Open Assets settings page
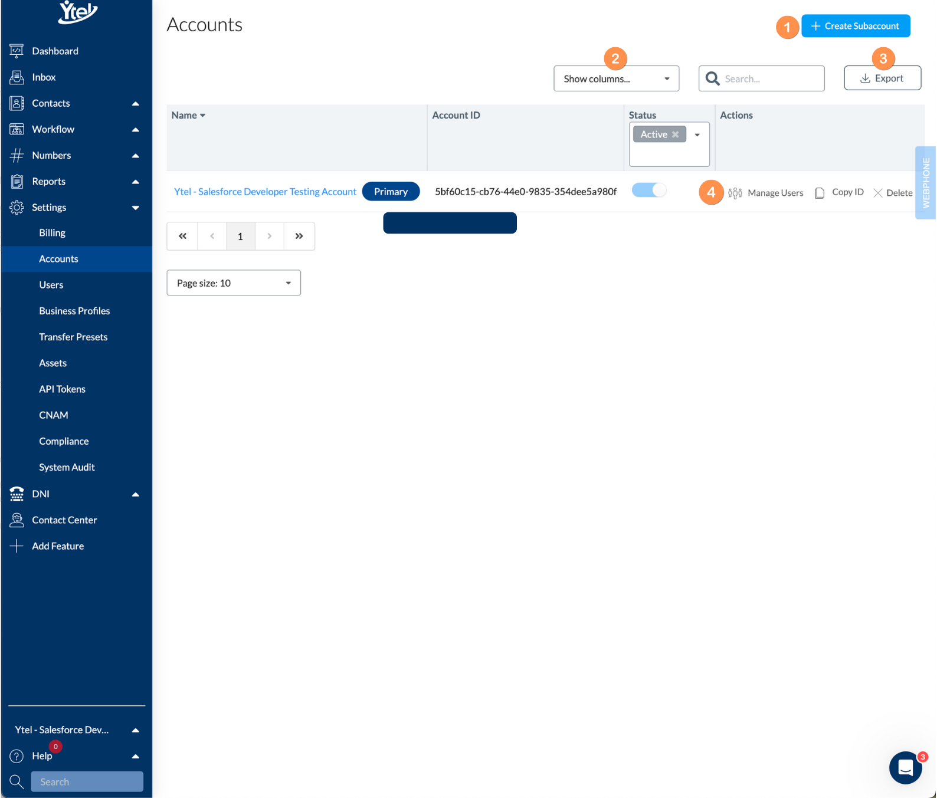Image resolution: width=937 pixels, height=798 pixels. click(x=53, y=363)
